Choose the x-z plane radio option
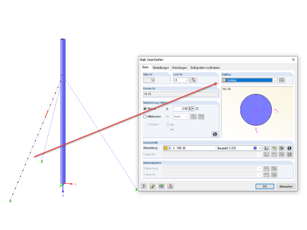 (x=168, y=130)
